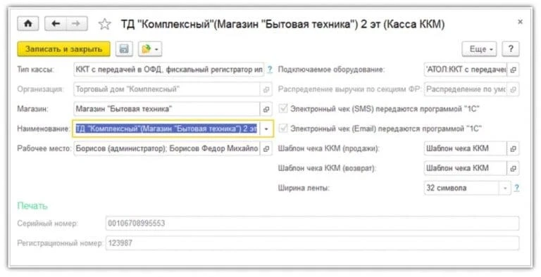
Task: Click the Распределение выручки field
Action: (466, 89)
